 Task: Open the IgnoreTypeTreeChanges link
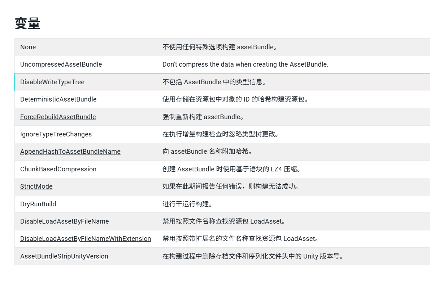tap(56, 134)
